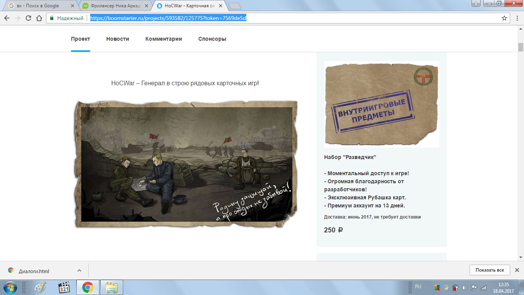This screenshot has width=524, height=295.
Task: Expand the 'Диалоги.html' download options arrow
Action: [x=79, y=271]
